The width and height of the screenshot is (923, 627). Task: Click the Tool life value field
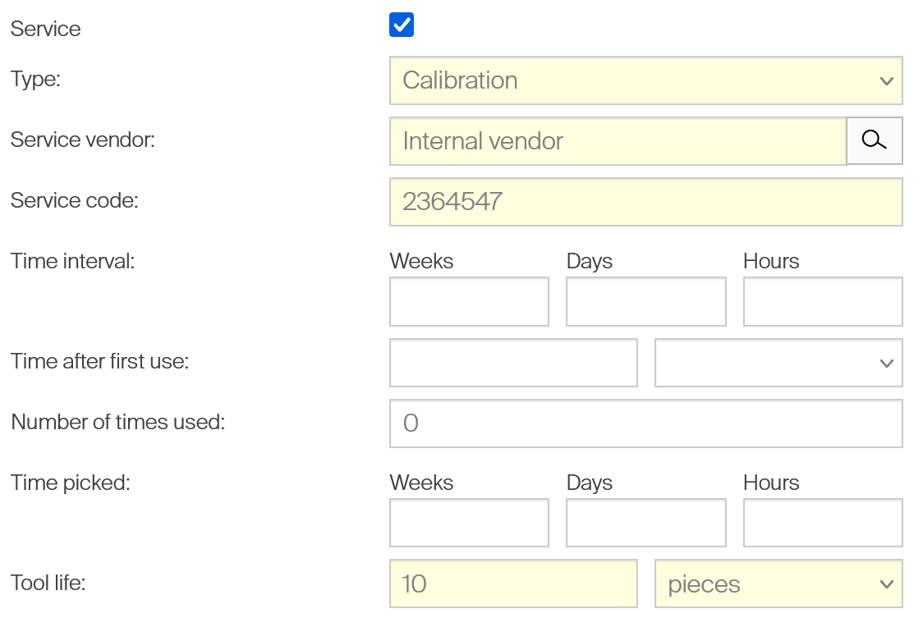coord(513,584)
